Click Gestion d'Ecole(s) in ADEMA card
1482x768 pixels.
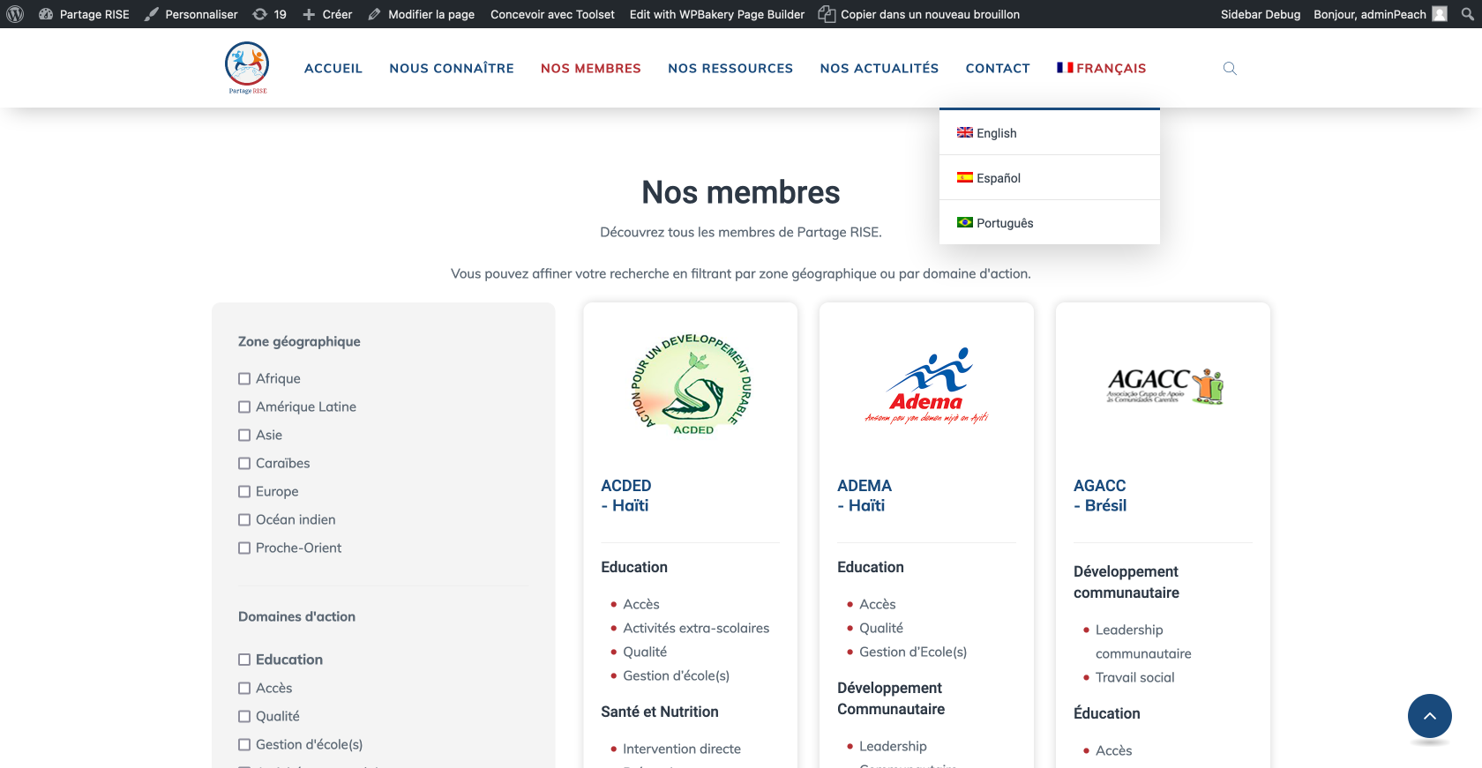tap(913, 652)
